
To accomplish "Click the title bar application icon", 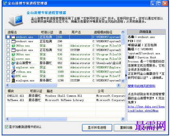I will coord(5,3).
